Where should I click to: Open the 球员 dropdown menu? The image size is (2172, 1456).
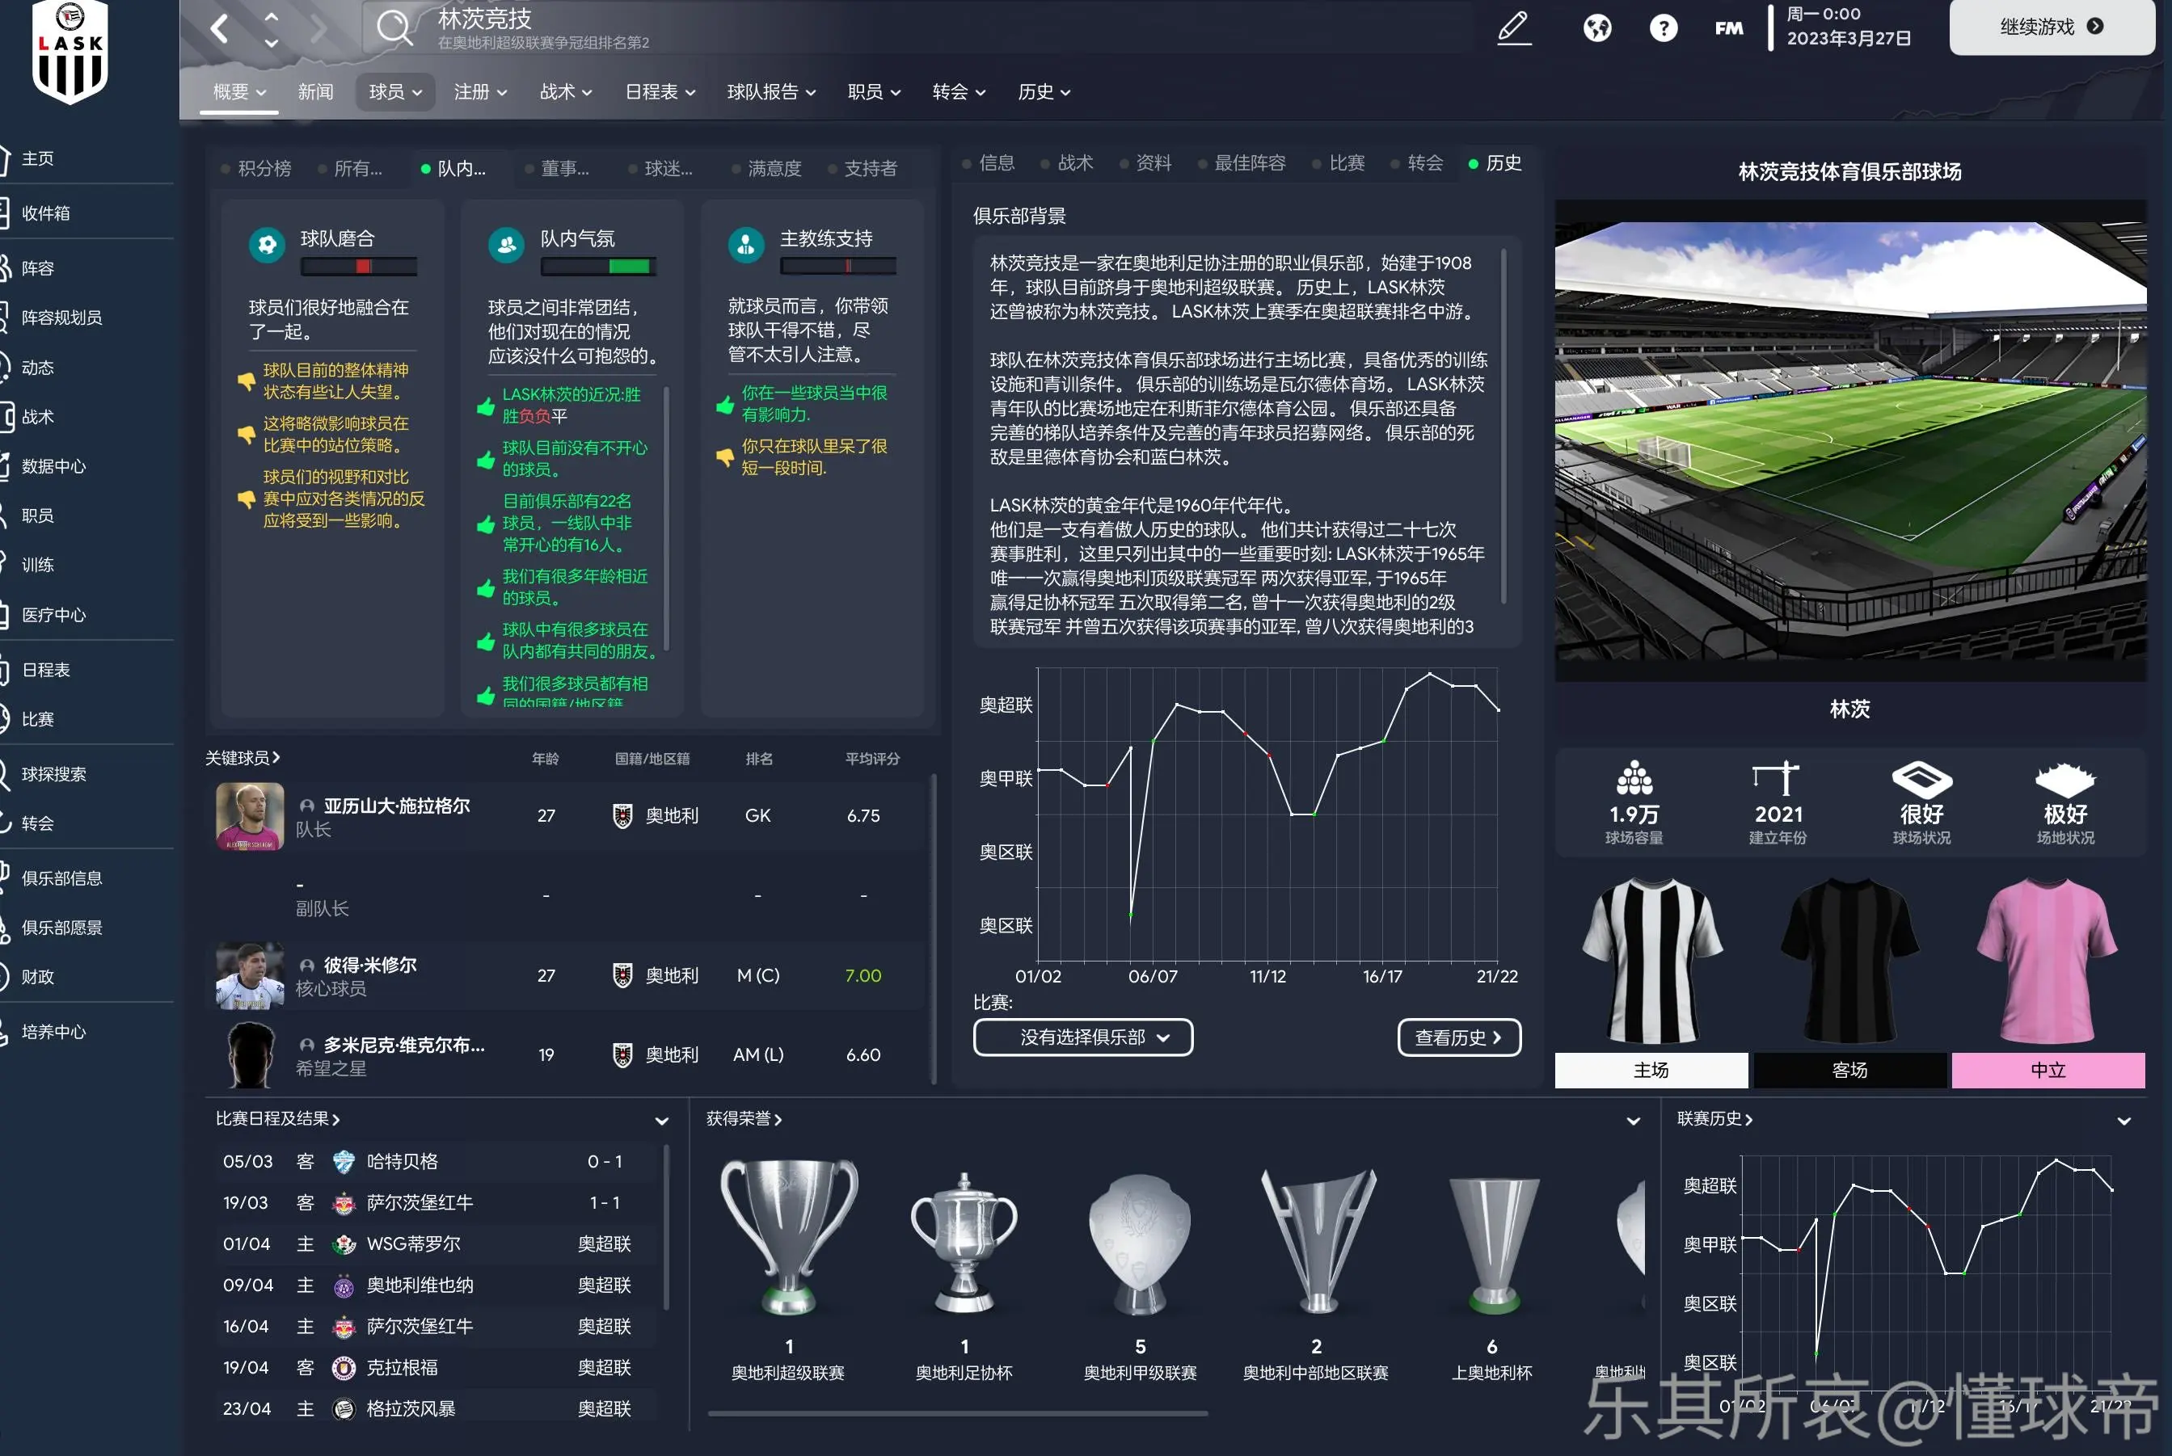point(394,92)
